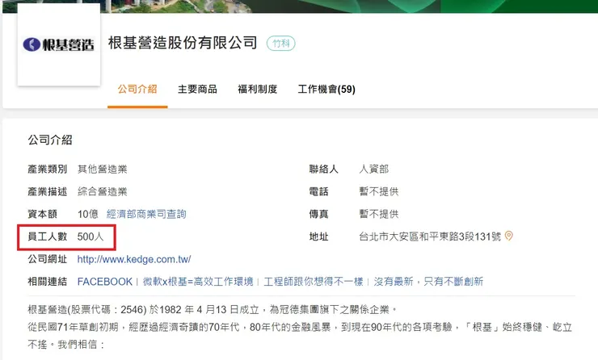The height and width of the screenshot is (360, 598).
Task: Visit the http://www.kedge.com.tw/ company website link
Action: coord(134,259)
